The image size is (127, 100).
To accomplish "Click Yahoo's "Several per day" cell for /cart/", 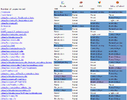I will (x=117, y=29).
